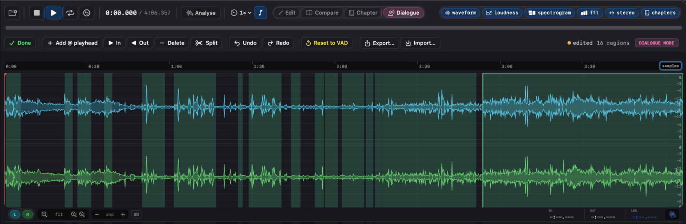The width and height of the screenshot is (686, 224).
Task: Click the 0:30 timeline ruler mark
Action: tap(94, 66)
